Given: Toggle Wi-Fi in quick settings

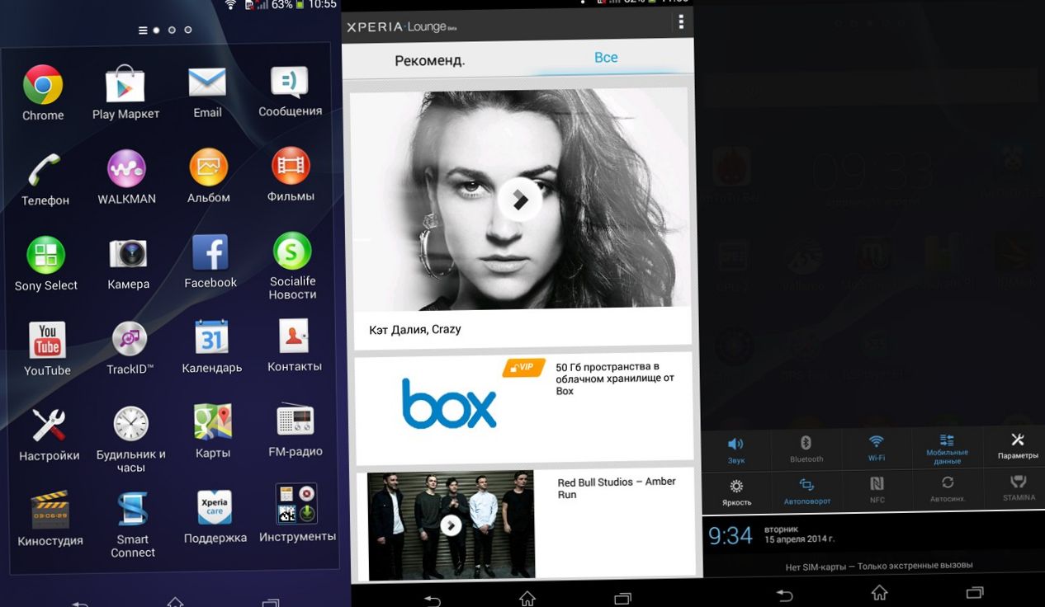Looking at the screenshot, I should coord(876,449).
